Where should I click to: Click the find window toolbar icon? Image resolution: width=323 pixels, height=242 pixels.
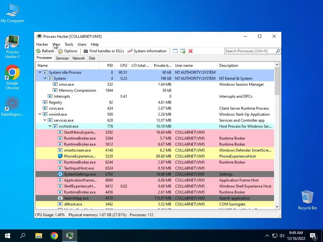coord(175,51)
